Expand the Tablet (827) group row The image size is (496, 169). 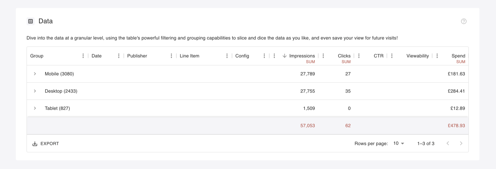pos(35,108)
